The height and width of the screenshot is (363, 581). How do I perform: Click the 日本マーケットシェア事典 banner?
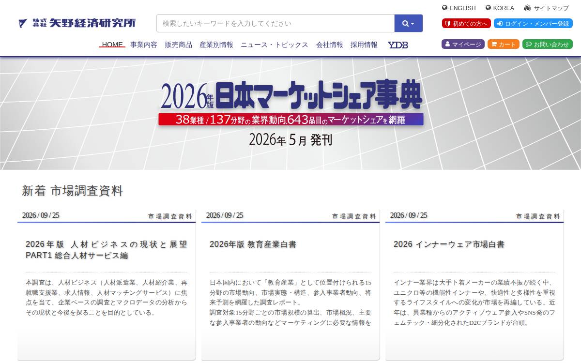pyautogui.click(x=290, y=113)
